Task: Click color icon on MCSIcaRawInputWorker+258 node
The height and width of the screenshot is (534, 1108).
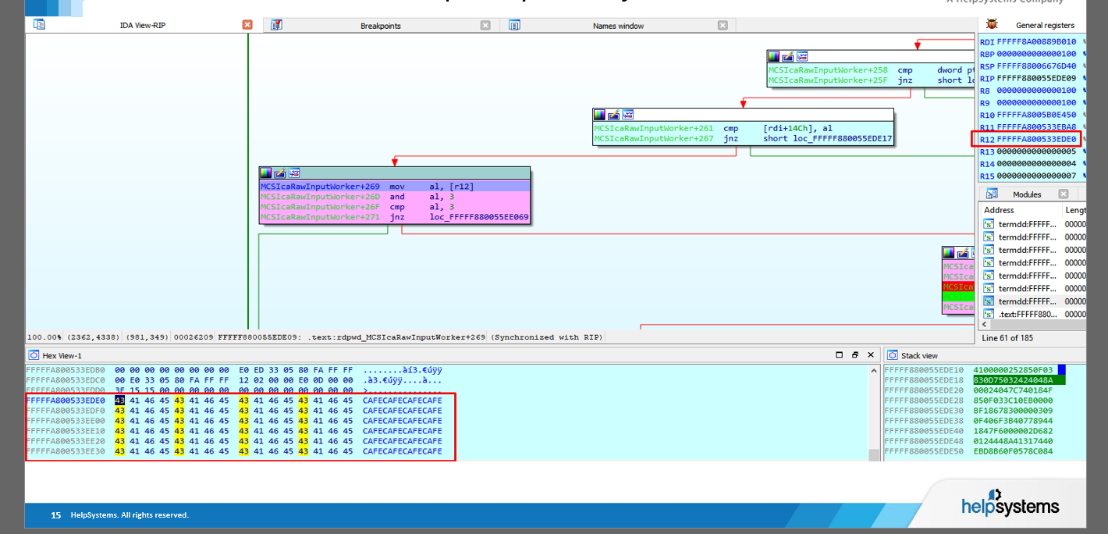Action: 773,56
